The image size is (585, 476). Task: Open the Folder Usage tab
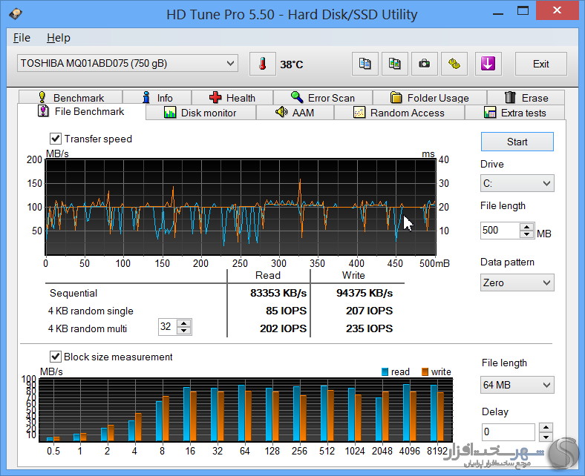point(429,98)
